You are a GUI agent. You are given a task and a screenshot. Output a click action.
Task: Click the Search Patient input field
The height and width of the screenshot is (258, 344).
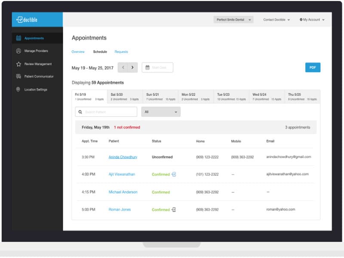(x=106, y=112)
